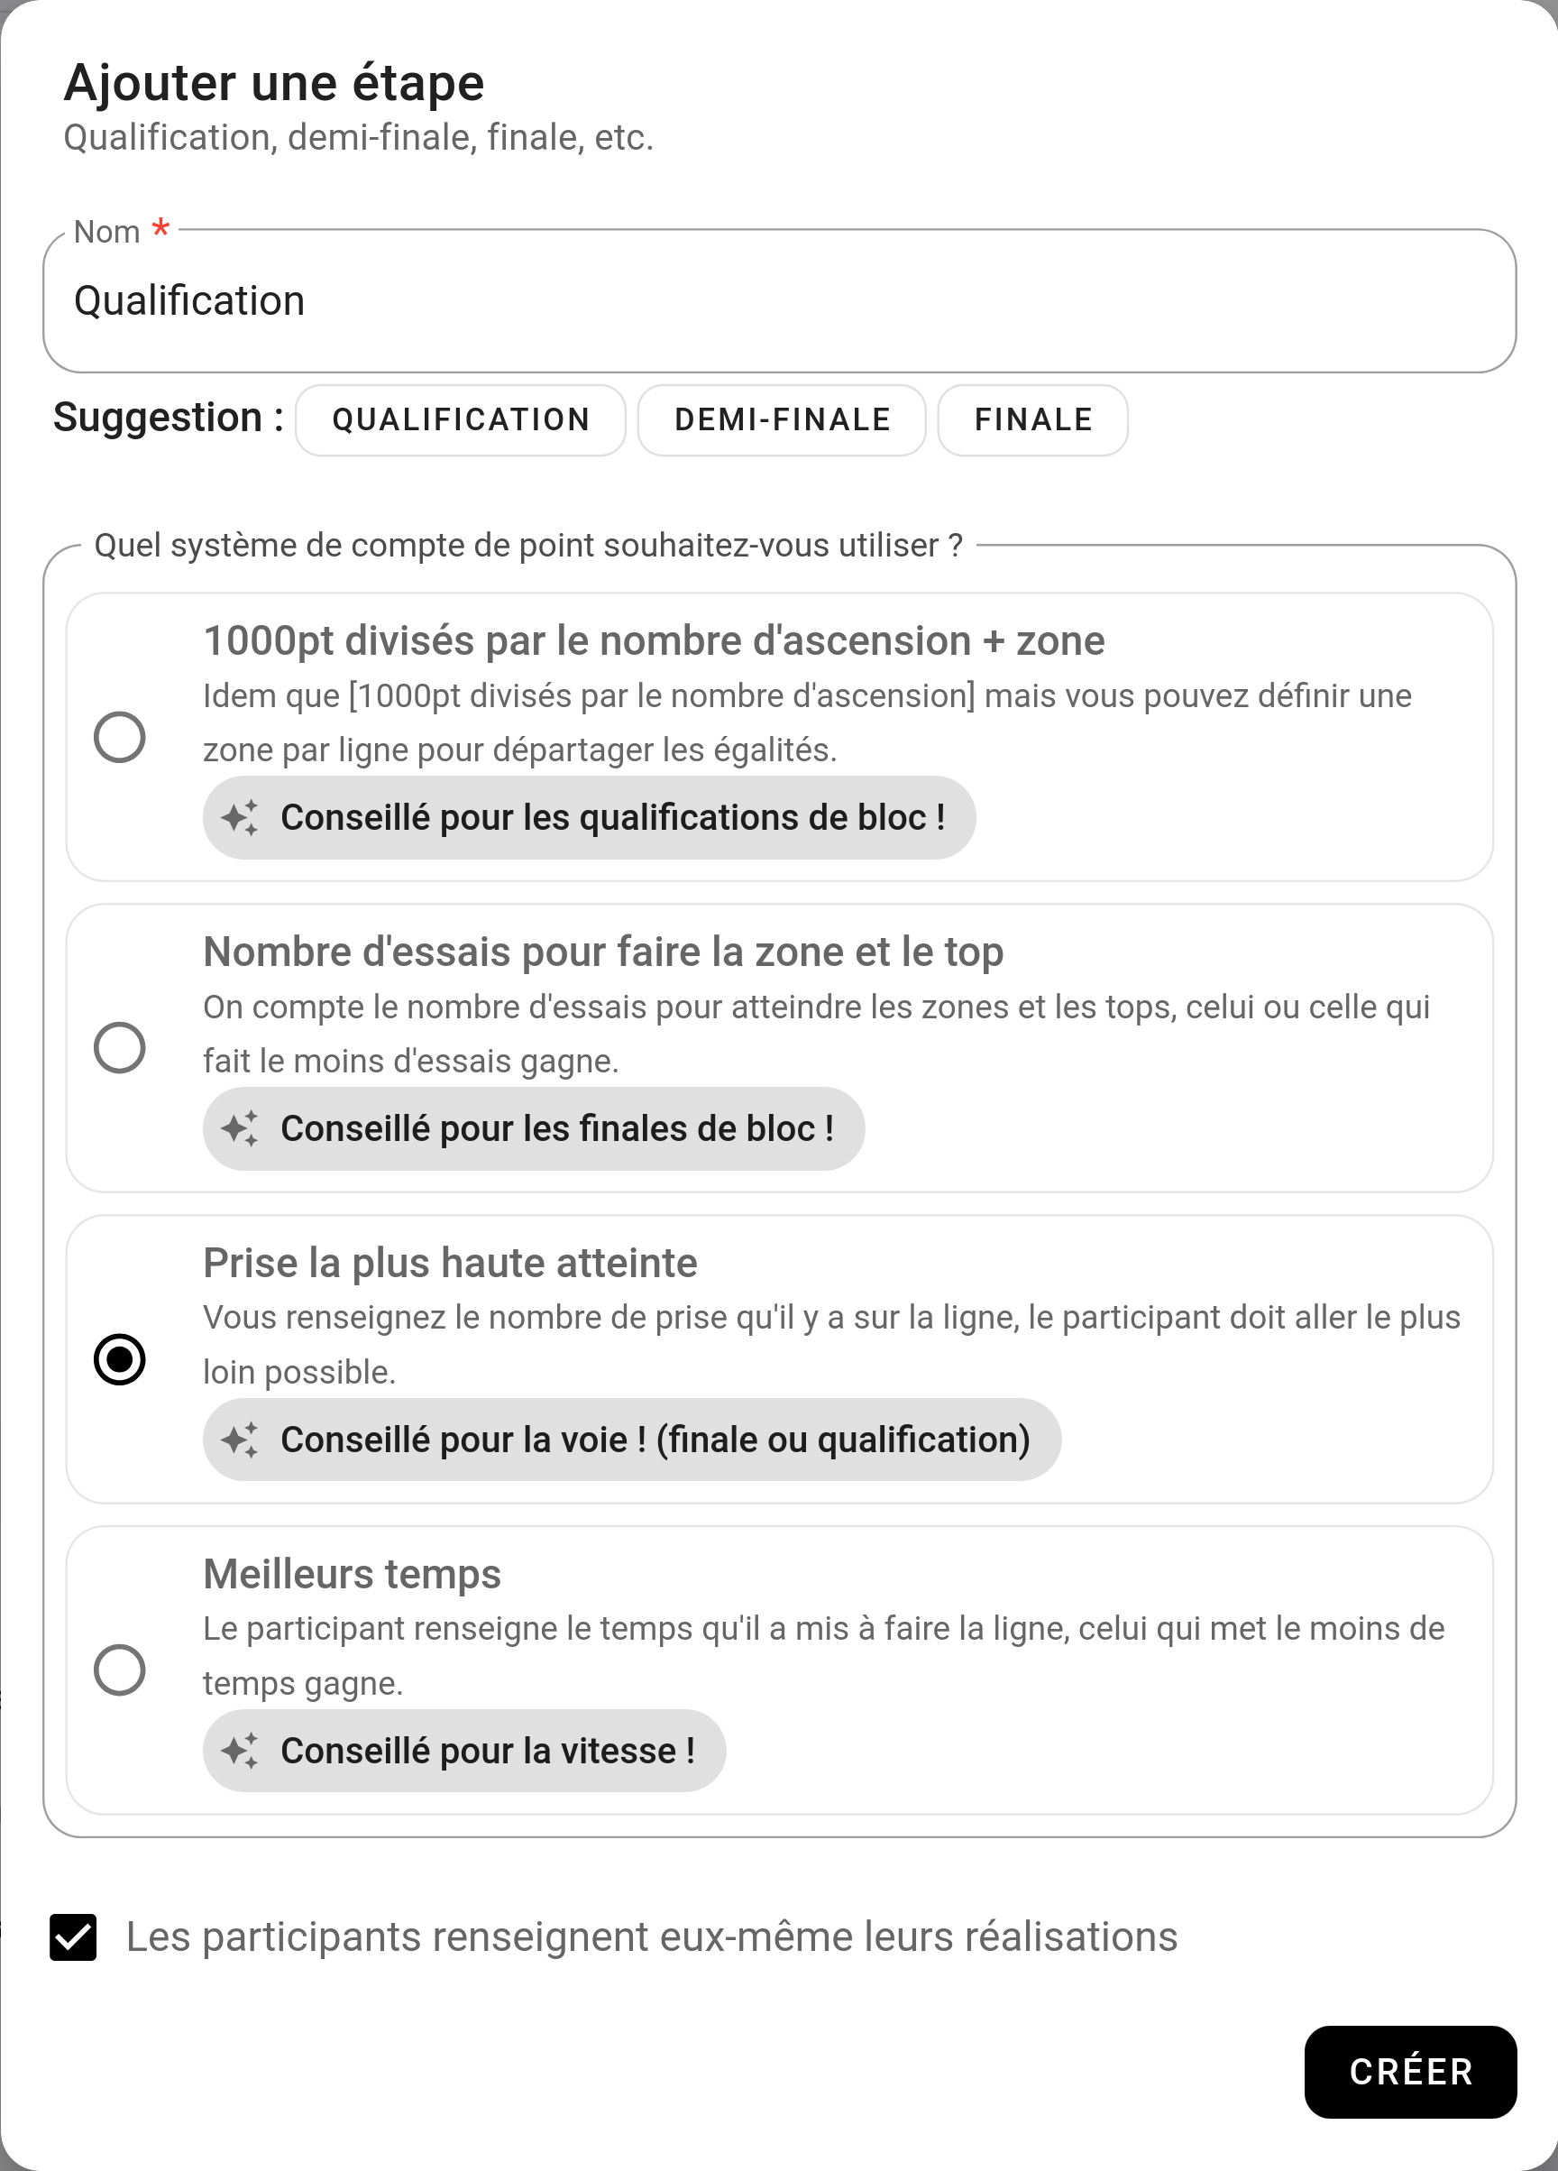Click the QUALIFICATION suggestion chip

pos(461,420)
